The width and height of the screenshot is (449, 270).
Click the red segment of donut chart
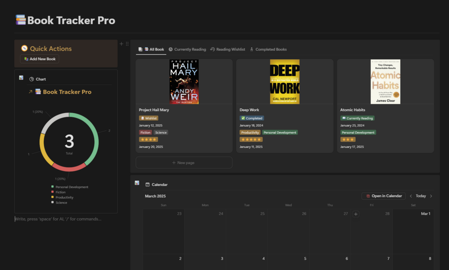point(69,168)
